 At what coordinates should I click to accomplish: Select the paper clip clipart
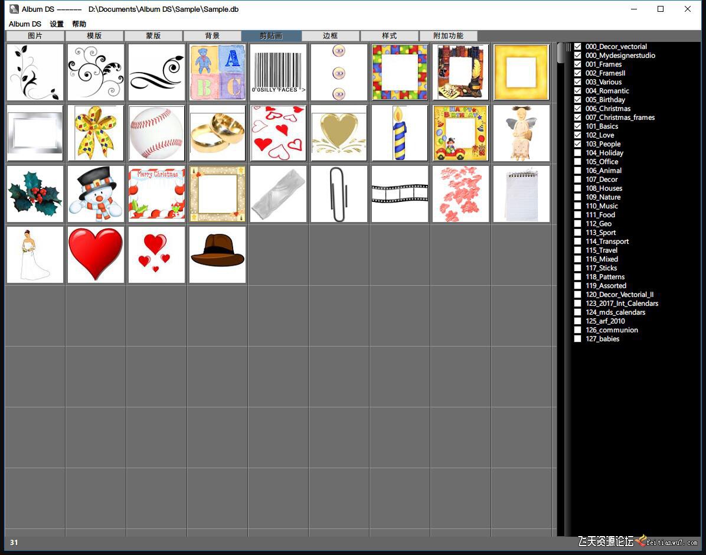339,194
